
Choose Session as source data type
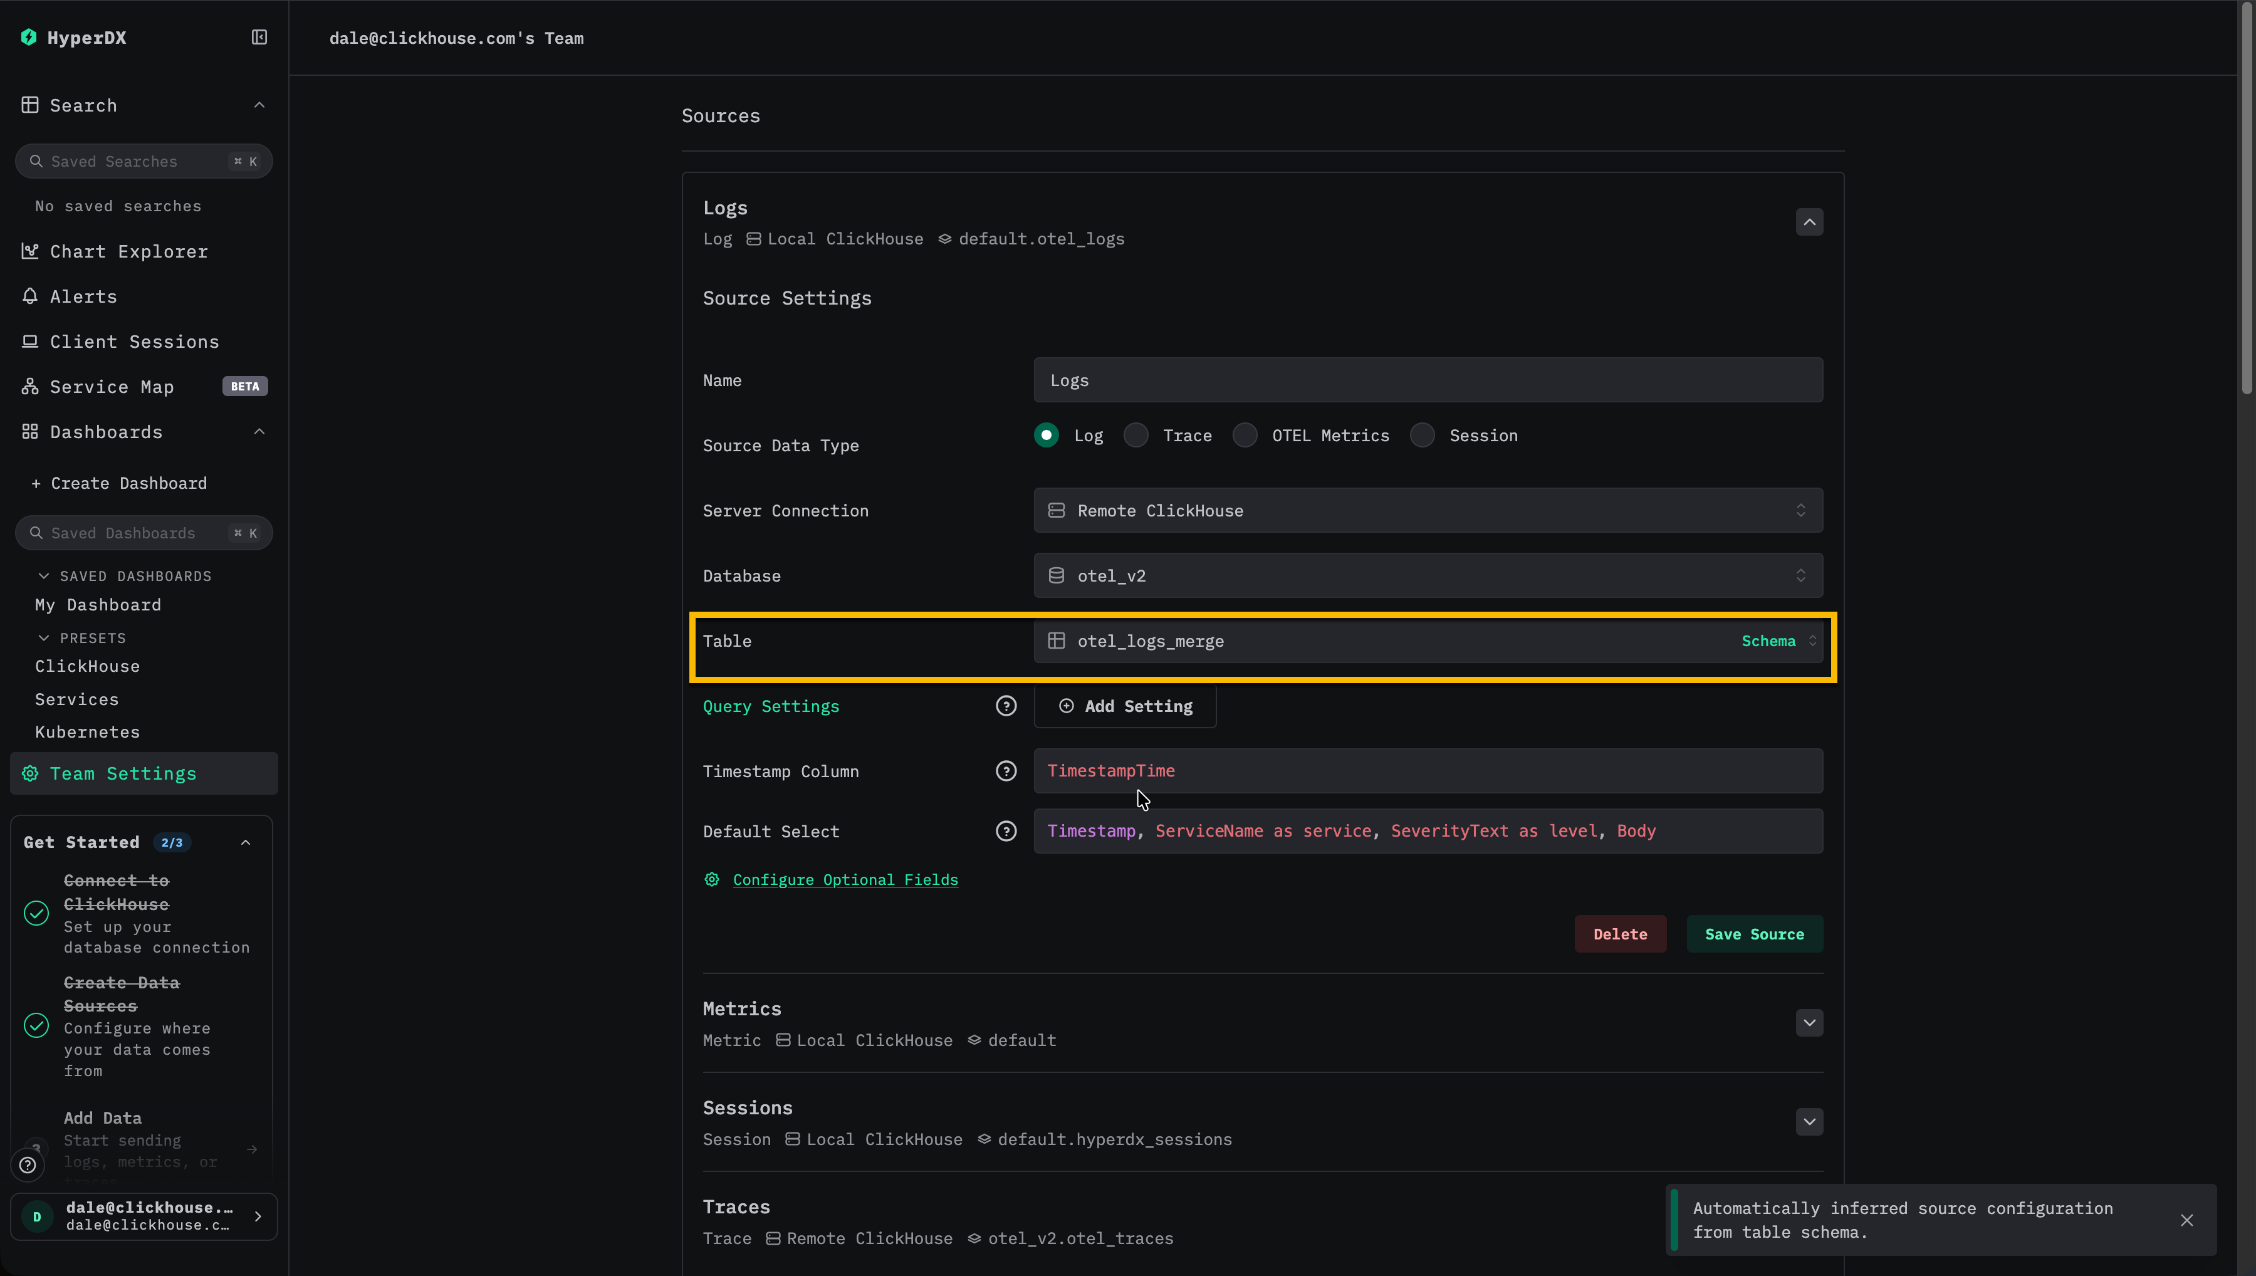tap(1423, 436)
